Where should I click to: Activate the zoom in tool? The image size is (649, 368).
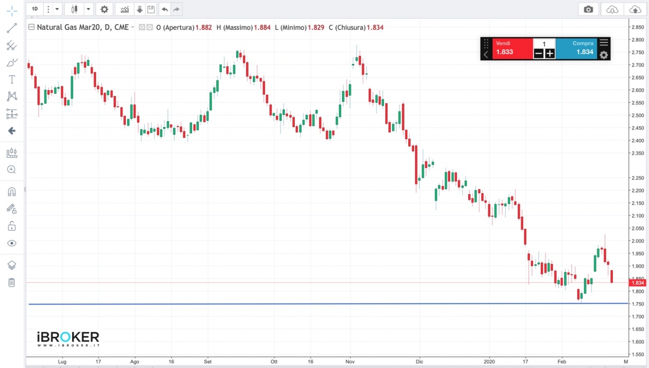point(12,170)
